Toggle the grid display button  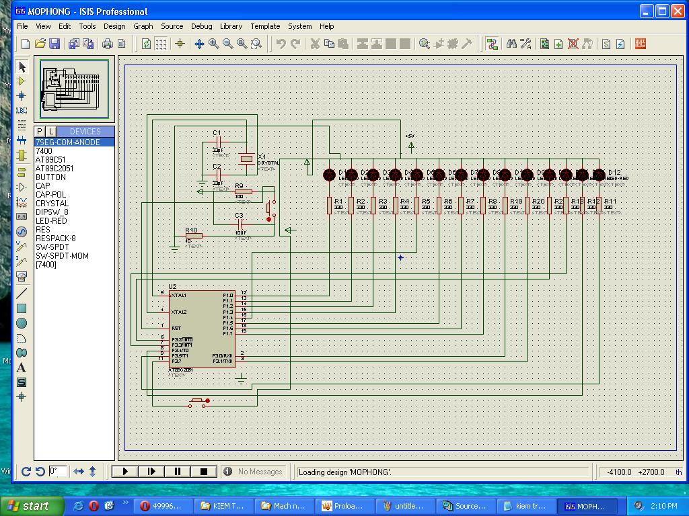(161, 44)
